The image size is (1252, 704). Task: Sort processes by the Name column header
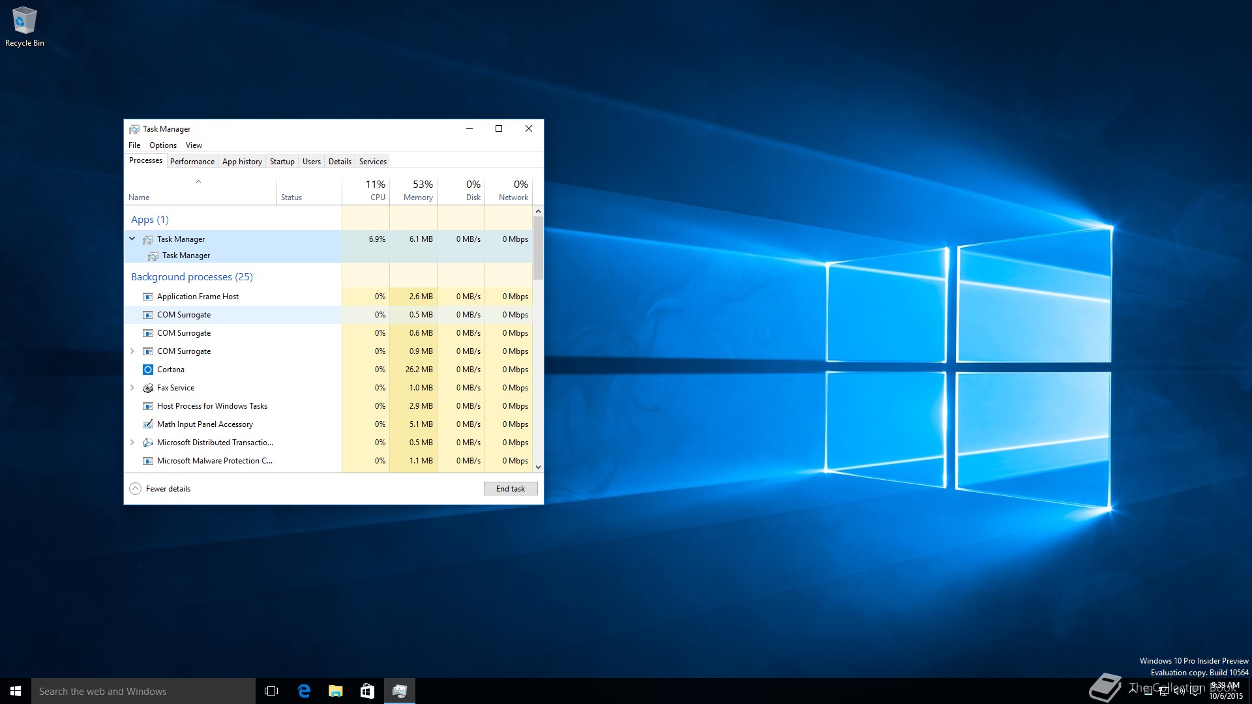tap(200, 190)
